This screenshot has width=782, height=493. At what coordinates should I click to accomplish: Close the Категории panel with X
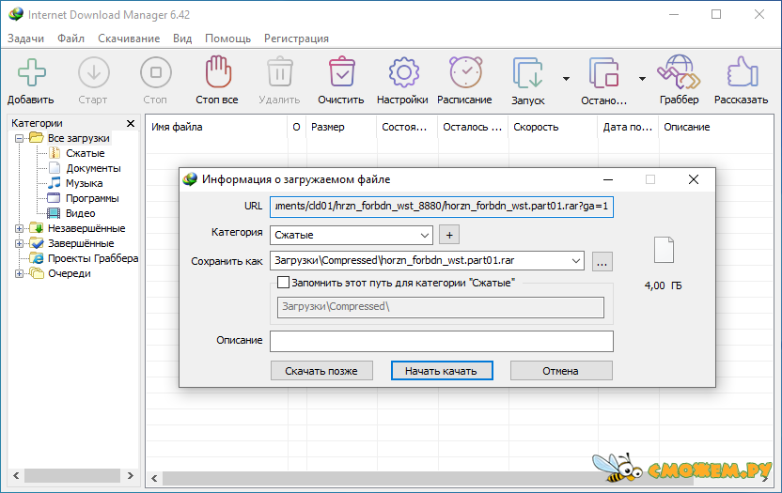(x=131, y=123)
